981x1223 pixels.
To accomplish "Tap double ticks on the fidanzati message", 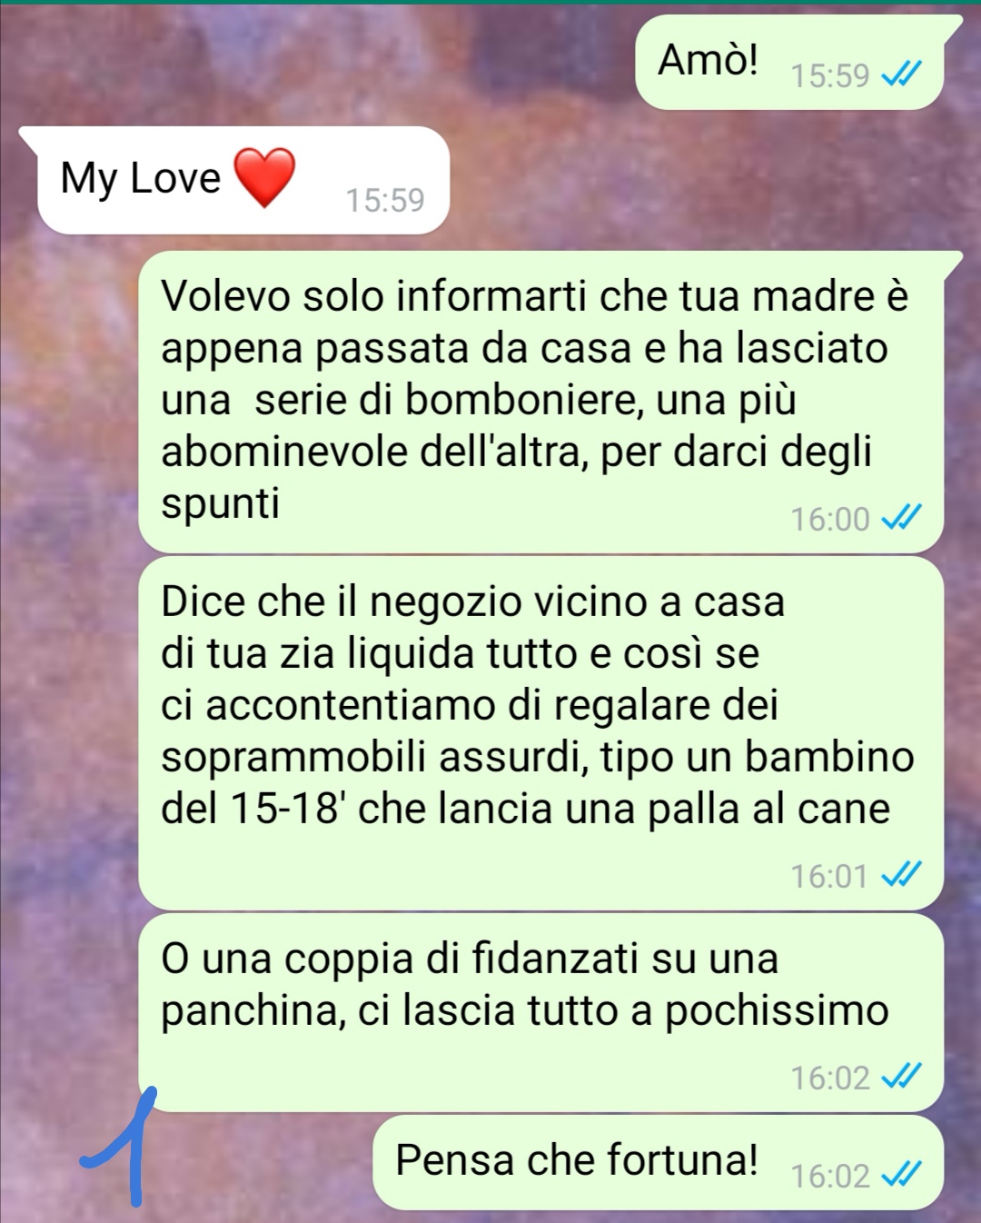I will (902, 1077).
